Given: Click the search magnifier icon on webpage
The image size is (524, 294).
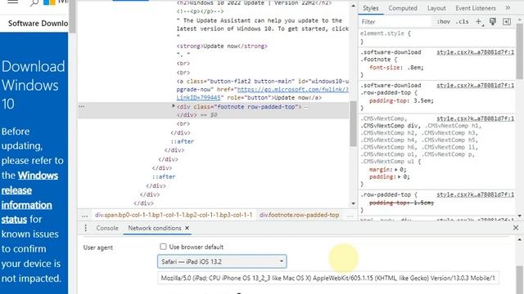Looking at the screenshot, I should [34, 2].
